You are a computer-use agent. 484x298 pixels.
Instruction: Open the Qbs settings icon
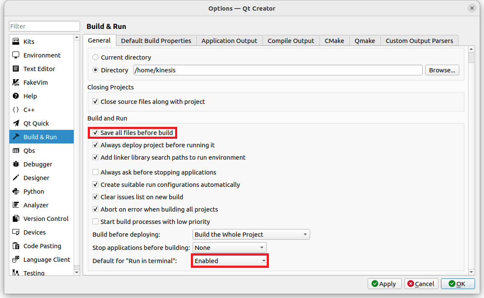tap(16, 151)
